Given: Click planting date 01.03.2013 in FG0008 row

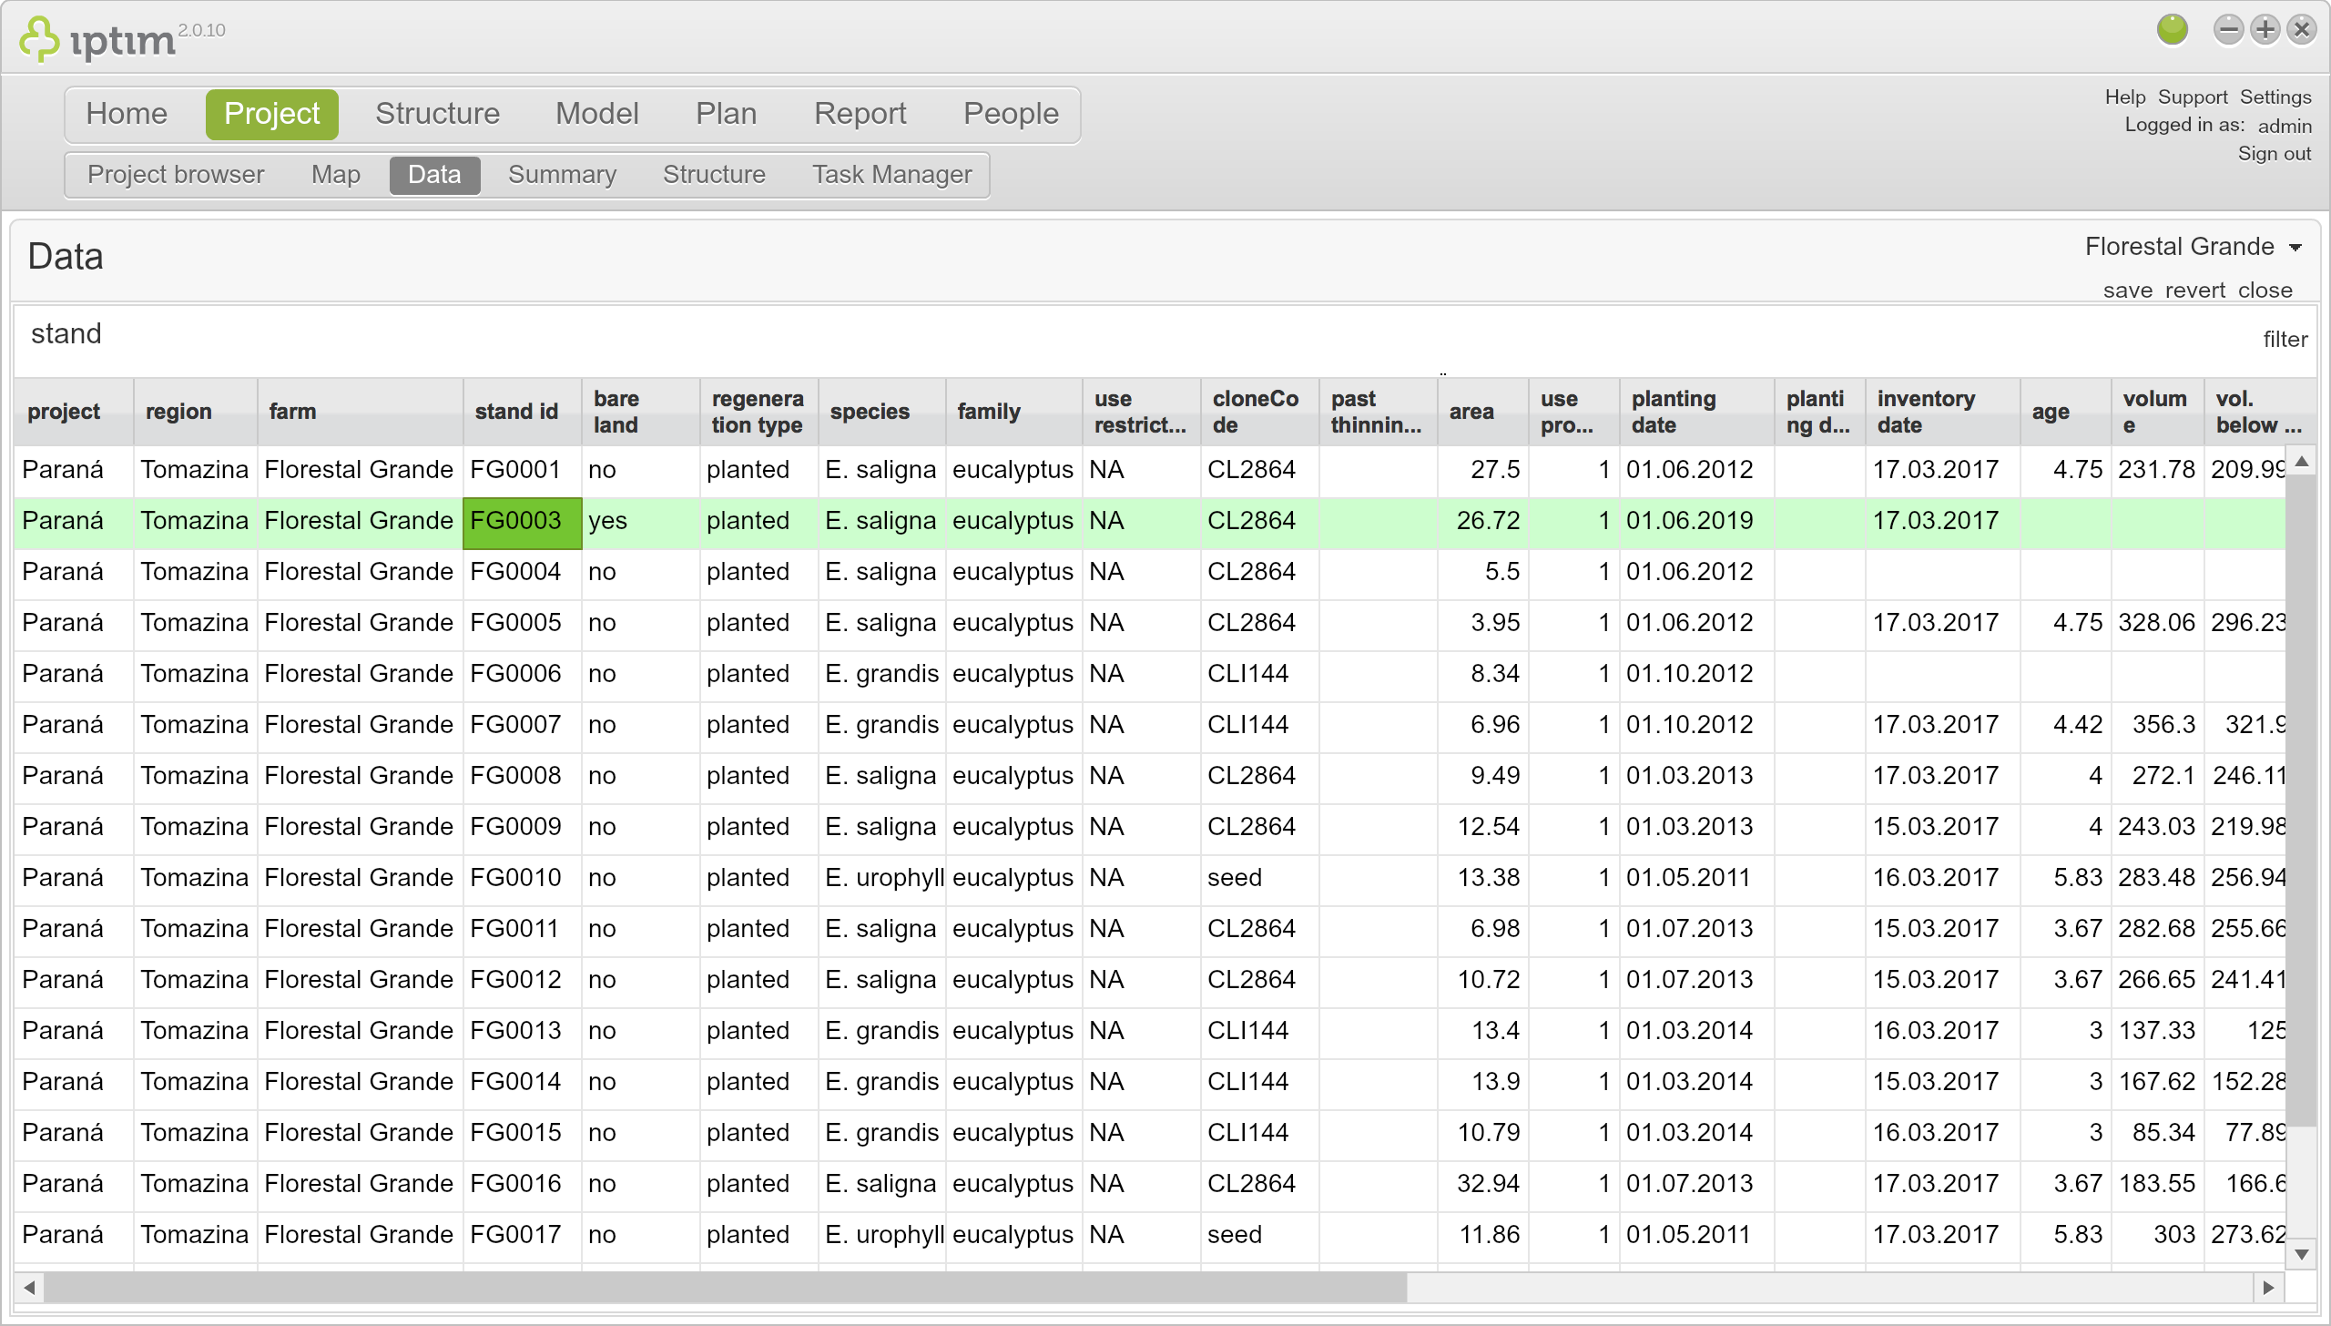Looking at the screenshot, I should [1696, 776].
